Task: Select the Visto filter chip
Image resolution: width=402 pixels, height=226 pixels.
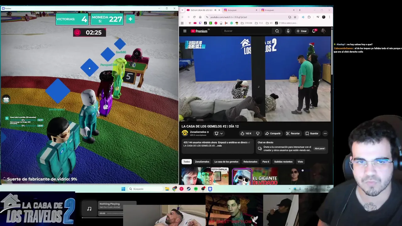Action: click(300, 162)
